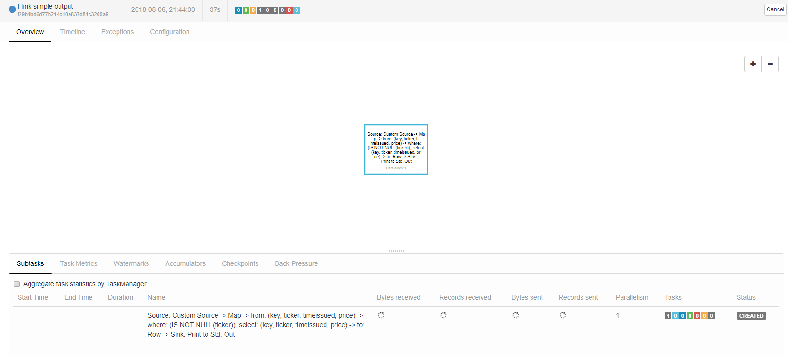Click the Bytes sent loading spinner

click(x=516, y=315)
